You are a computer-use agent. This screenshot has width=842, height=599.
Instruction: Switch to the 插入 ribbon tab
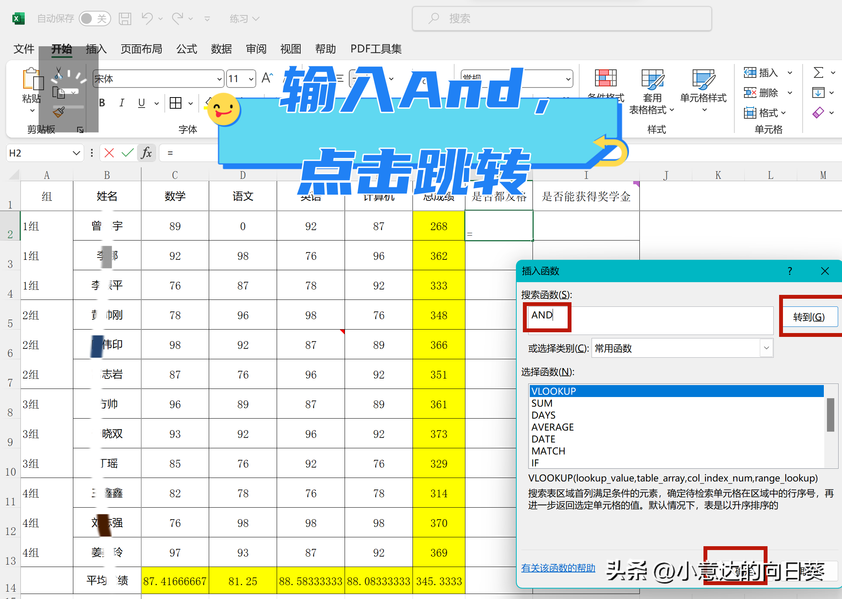tap(96, 49)
